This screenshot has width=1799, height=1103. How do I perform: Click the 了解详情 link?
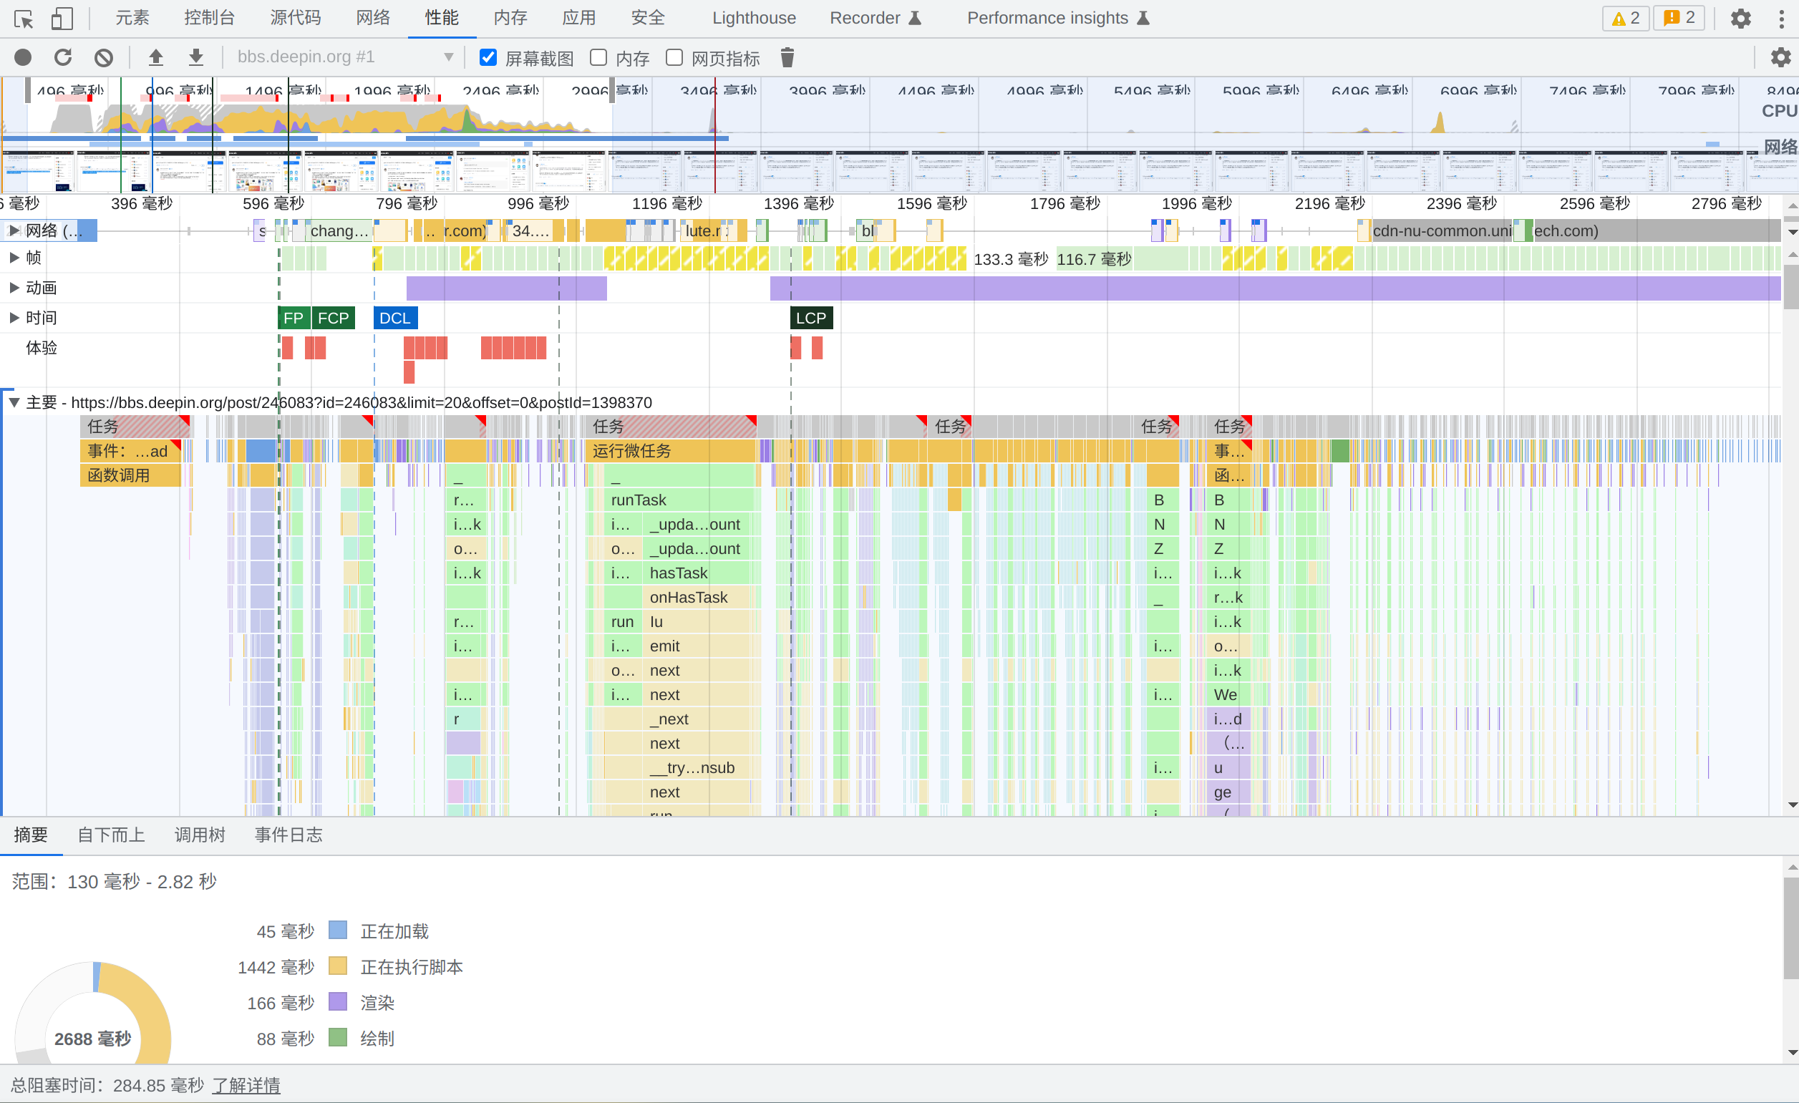click(x=246, y=1086)
